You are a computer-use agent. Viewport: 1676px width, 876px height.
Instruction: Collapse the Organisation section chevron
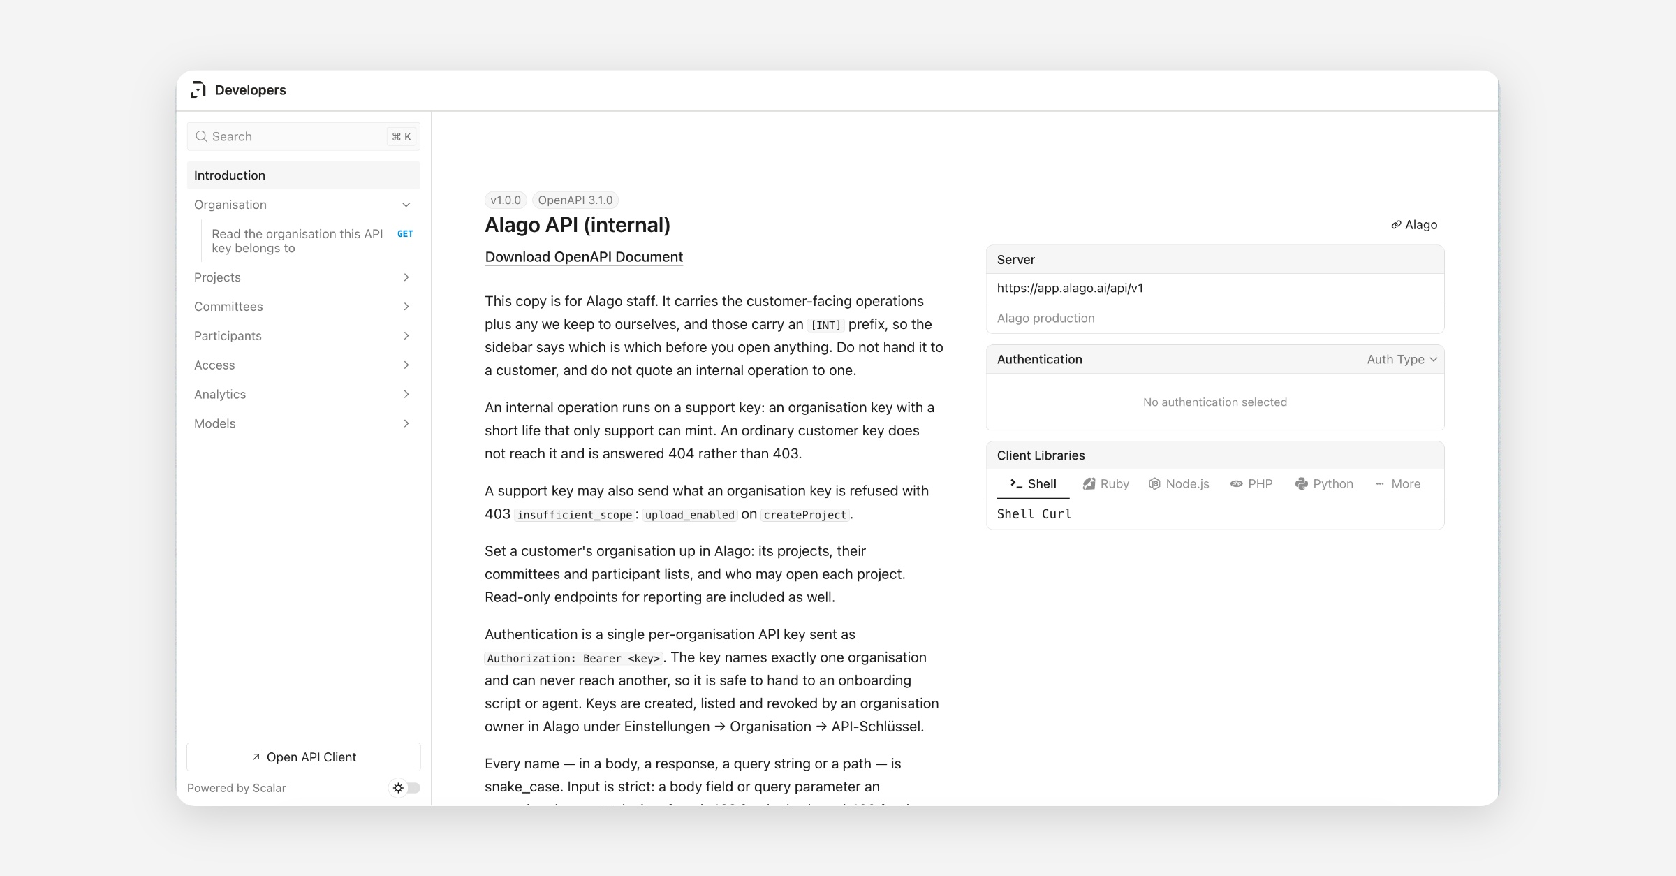pos(406,205)
